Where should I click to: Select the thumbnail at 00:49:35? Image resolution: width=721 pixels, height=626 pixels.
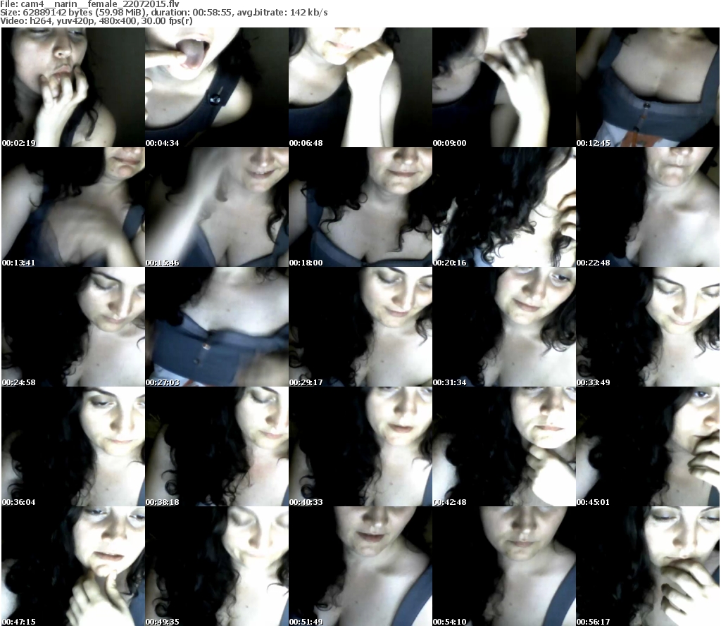tap(217, 565)
